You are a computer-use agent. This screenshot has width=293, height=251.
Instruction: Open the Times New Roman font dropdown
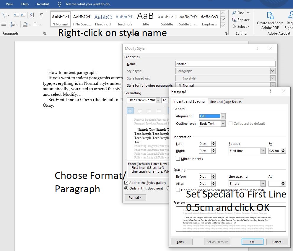158,100
